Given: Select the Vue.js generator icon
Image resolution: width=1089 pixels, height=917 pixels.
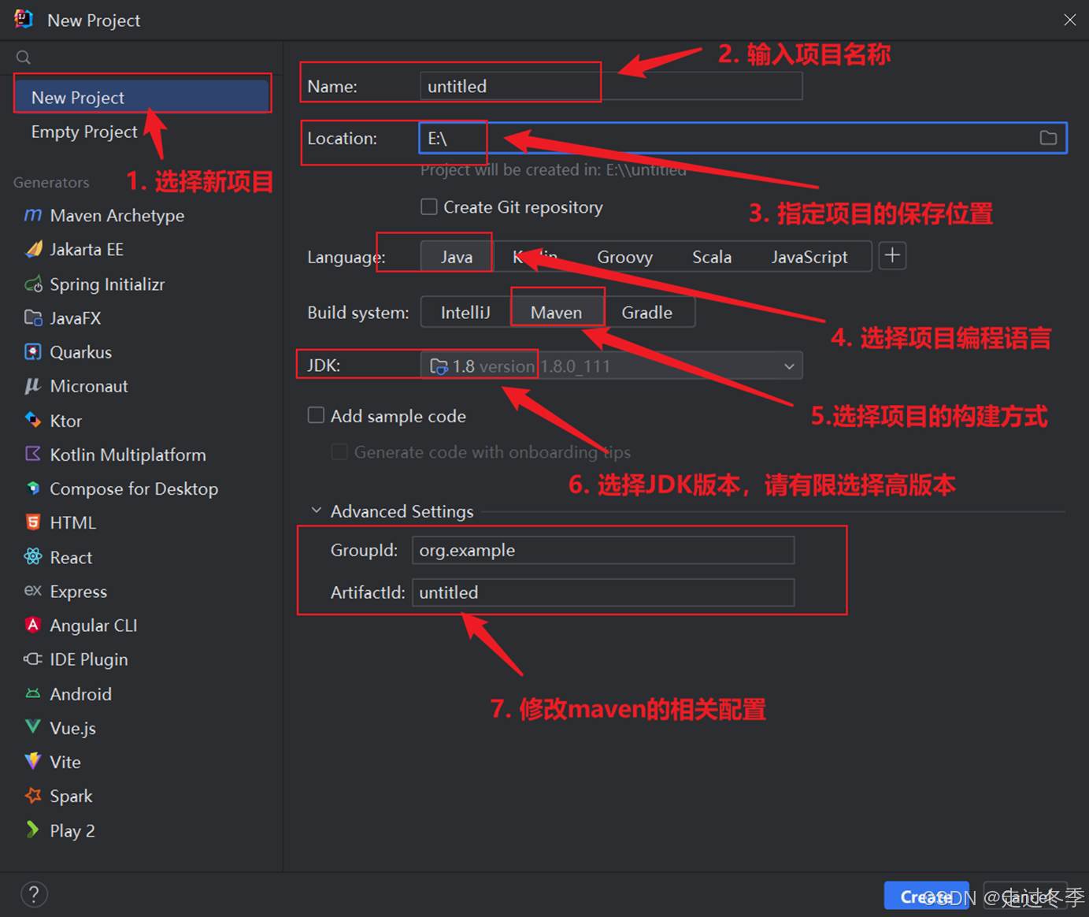Looking at the screenshot, I should point(33,726).
